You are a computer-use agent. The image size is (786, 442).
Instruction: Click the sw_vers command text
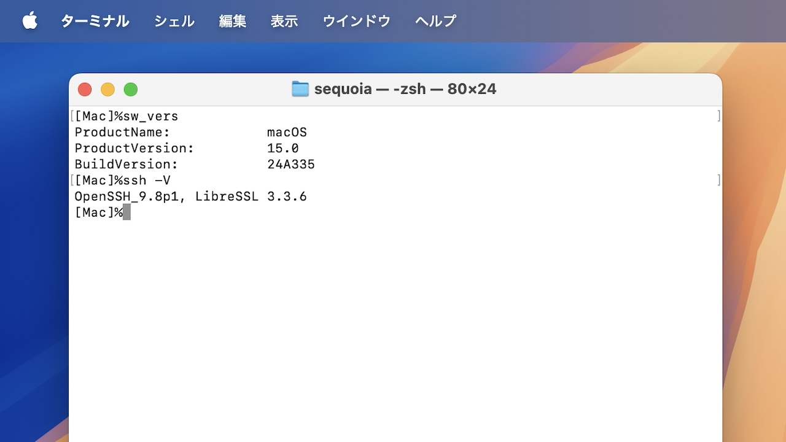coord(151,116)
